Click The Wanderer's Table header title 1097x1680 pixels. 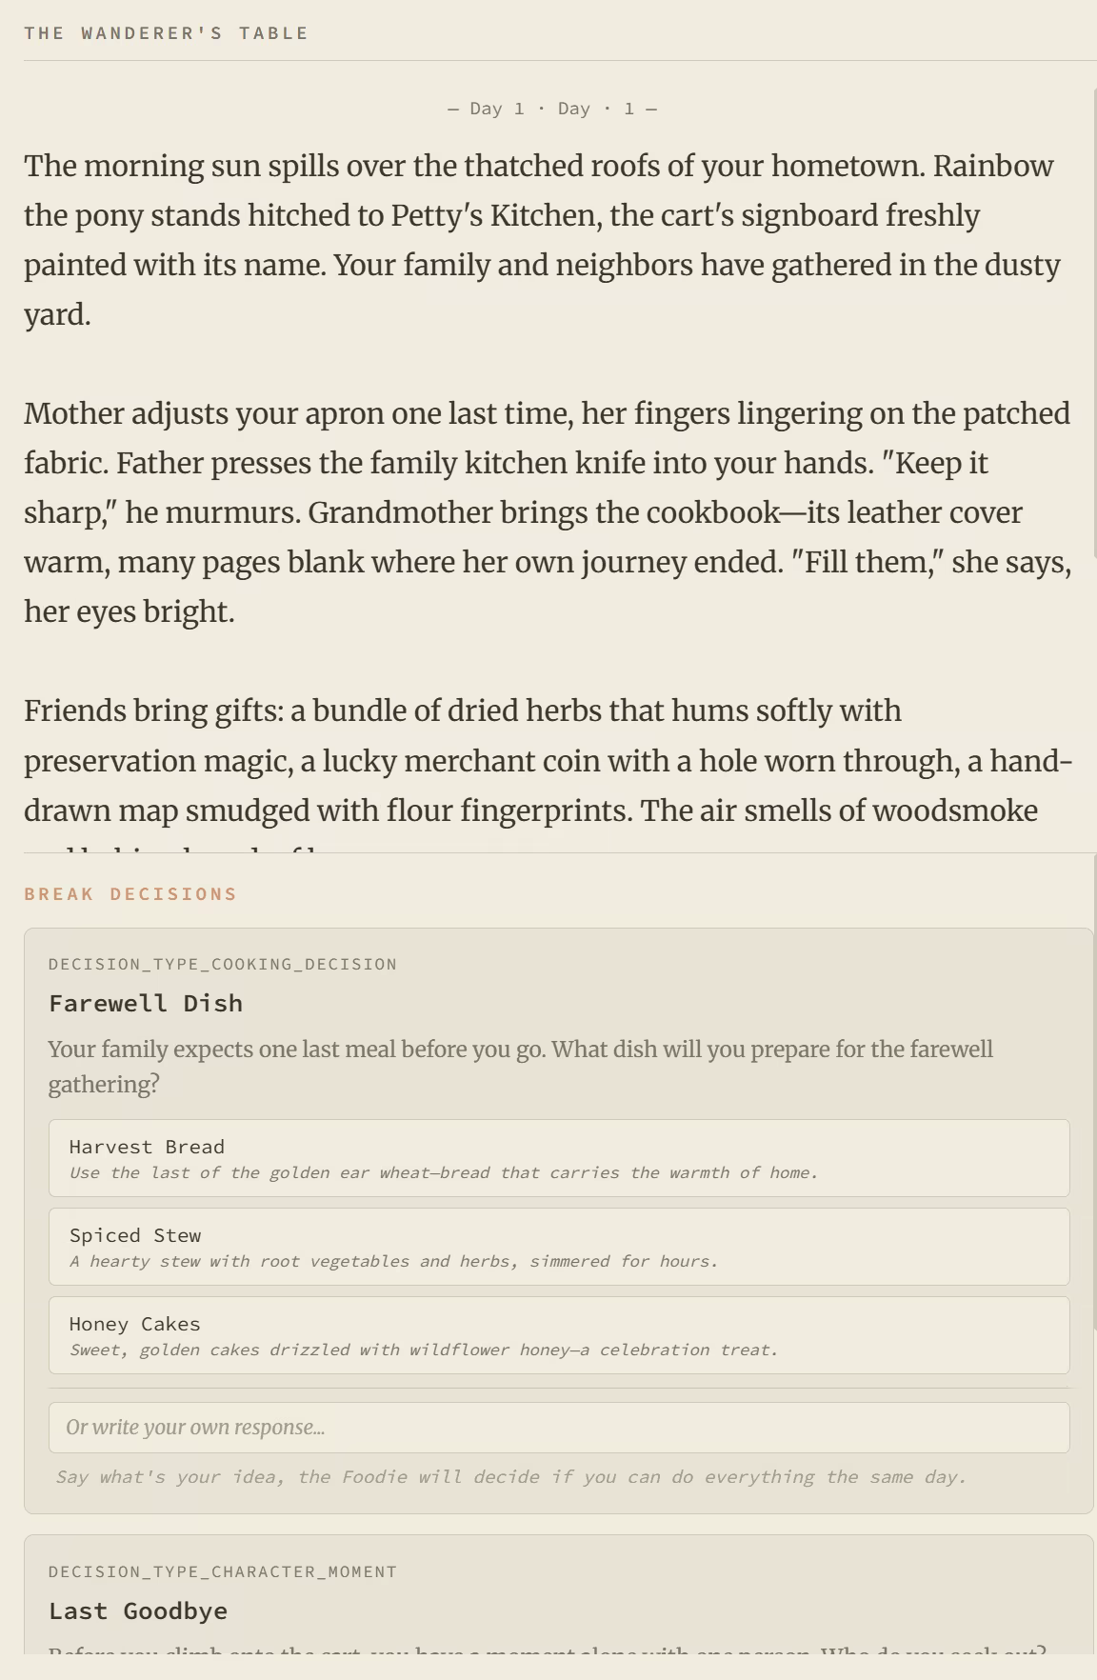(x=167, y=33)
